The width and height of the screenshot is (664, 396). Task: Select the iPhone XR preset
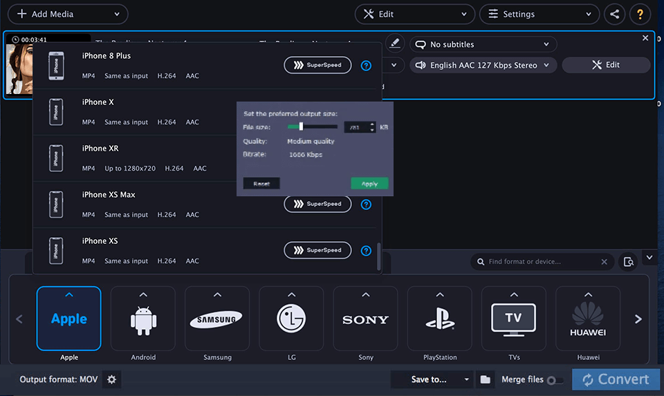(x=135, y=158)
